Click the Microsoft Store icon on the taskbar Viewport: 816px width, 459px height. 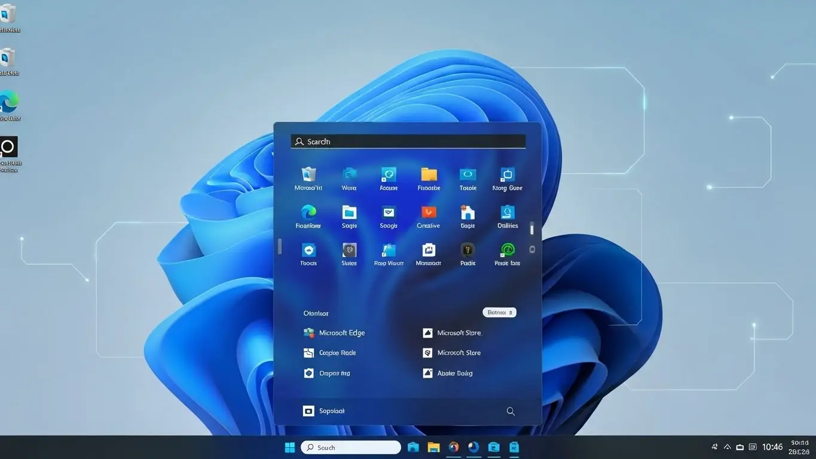pos(494,446)
